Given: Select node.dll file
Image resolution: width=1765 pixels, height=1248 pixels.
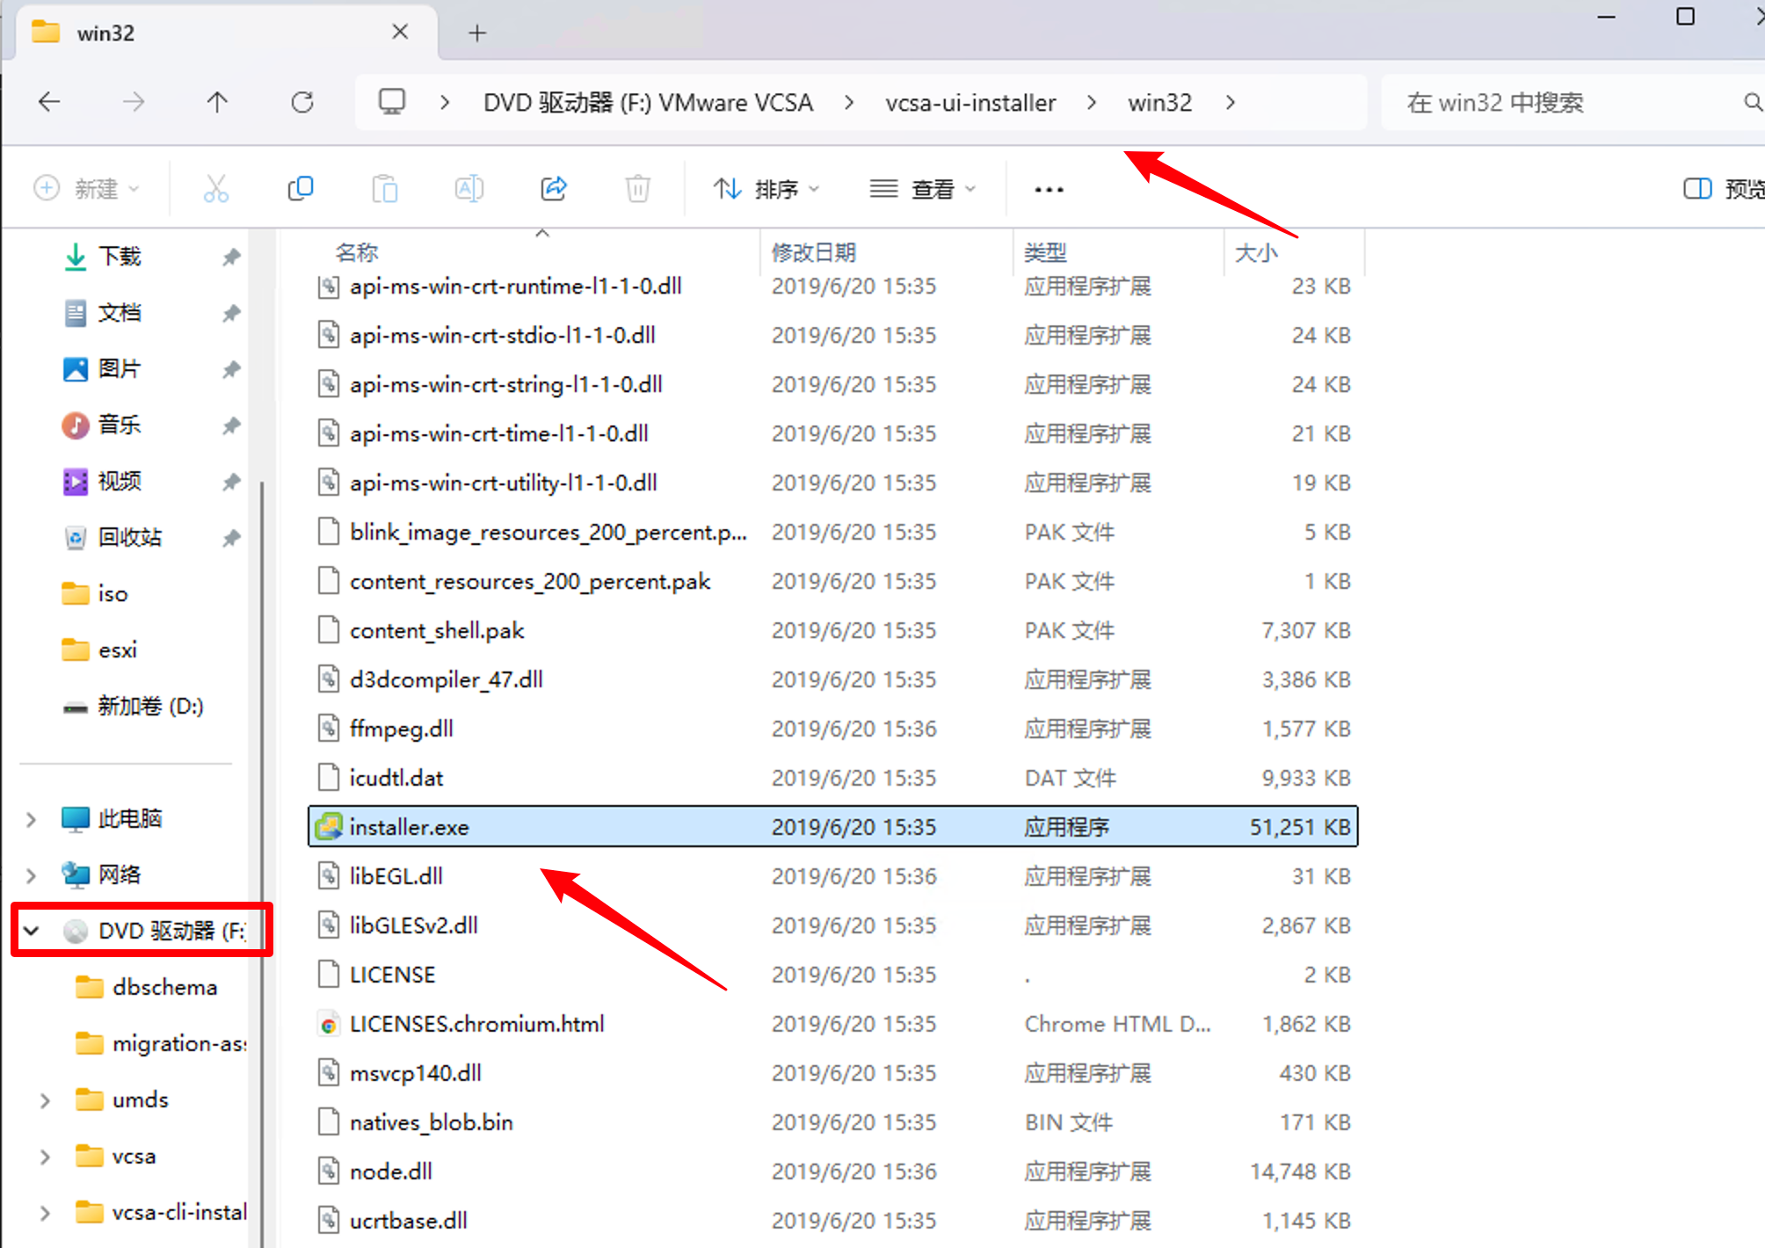Looking at the screenshot, I should click(832, 1171).
